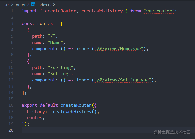Click createRouter call on line 16

point(76,105)
